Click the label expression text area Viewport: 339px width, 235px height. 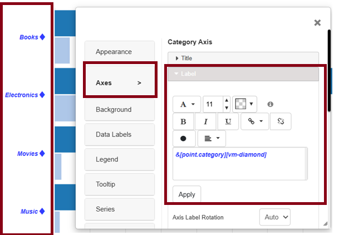[x=239, y=164]
